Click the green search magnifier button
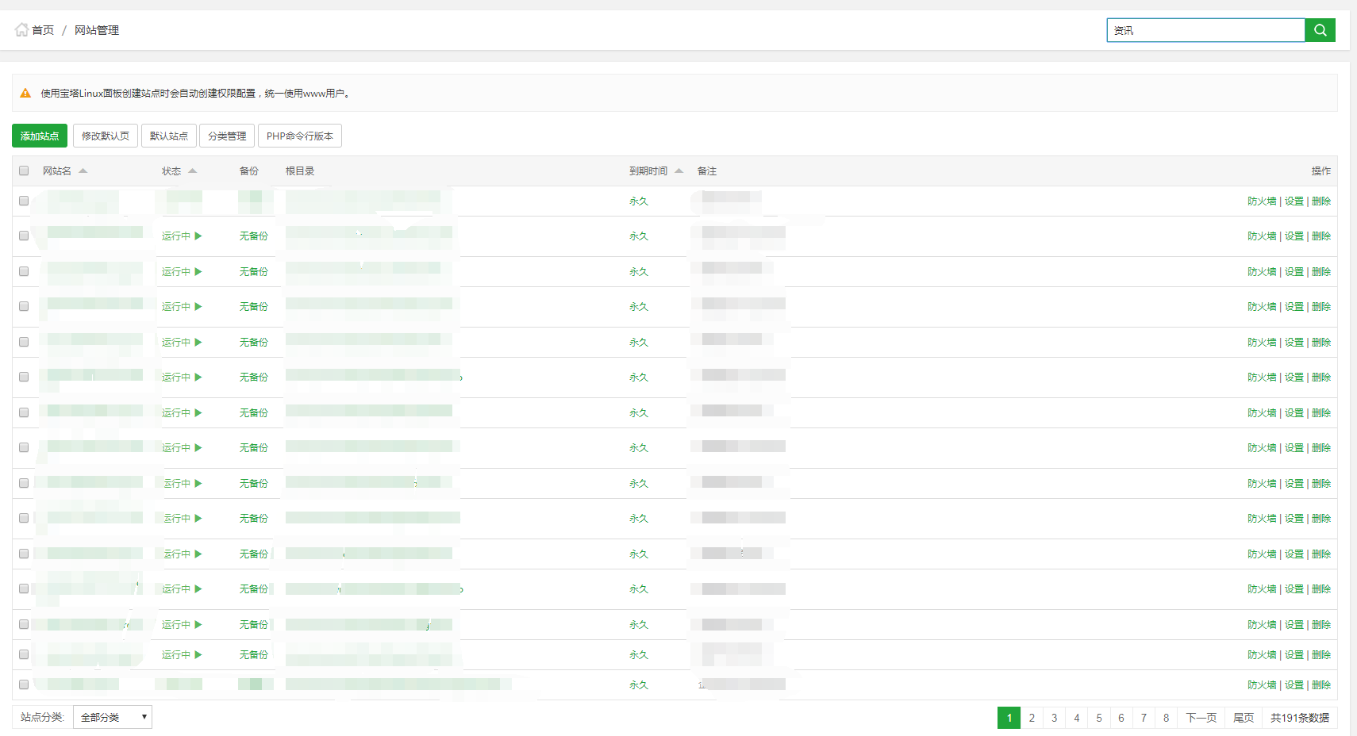Viewport: 1357px width, 736px height. [x=1320, y=30]
